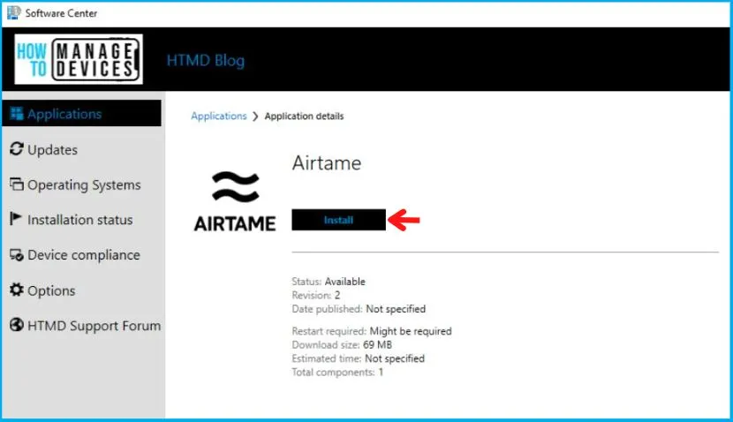This screenshot has height=422, width=733.
Task: Click the Airtame application title
Action: click(x=327, y=163)
